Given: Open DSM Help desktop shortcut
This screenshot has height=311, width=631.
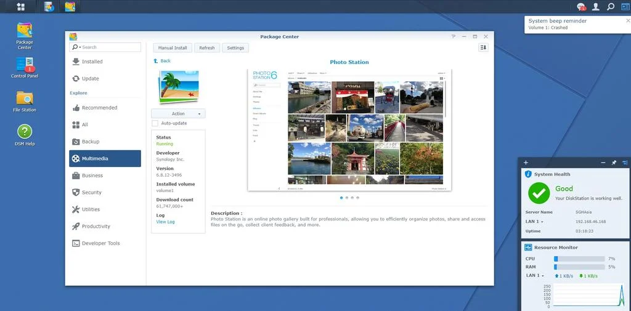Looking at the screenshot, I should 25,135.
